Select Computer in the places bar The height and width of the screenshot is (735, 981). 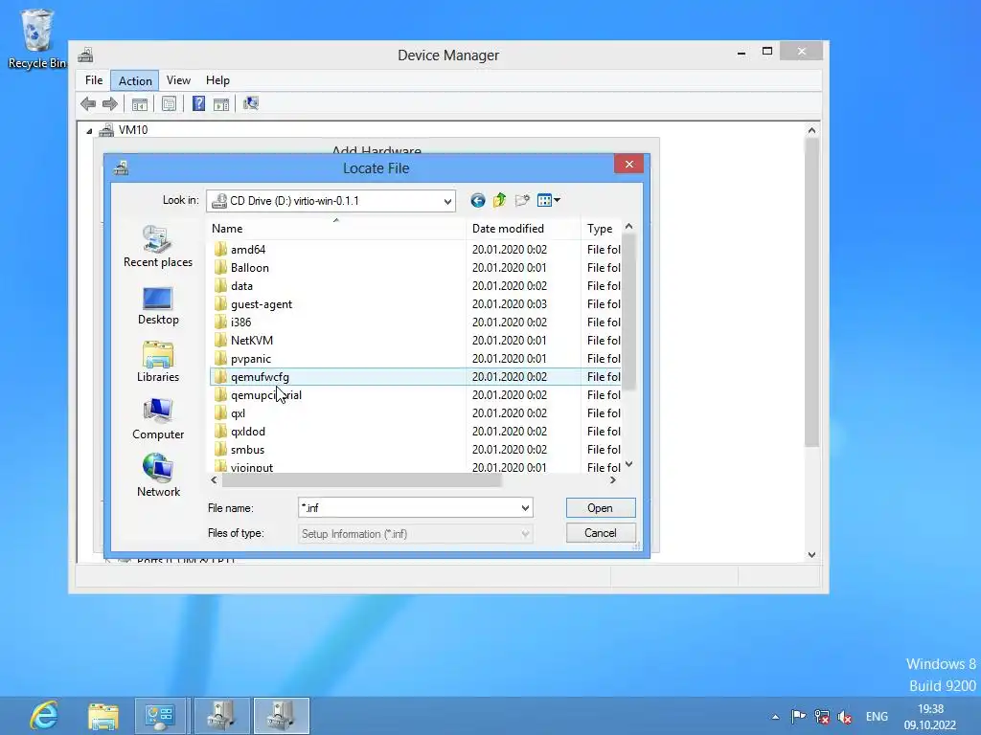coord(158,419)
